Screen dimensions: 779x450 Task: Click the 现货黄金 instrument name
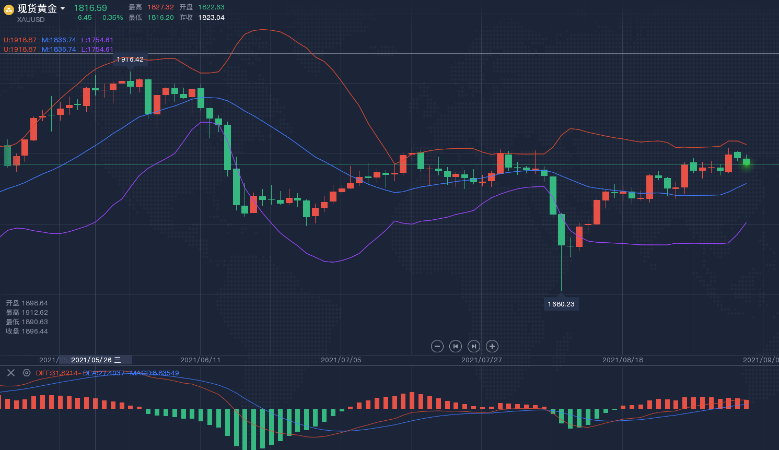pyautogui.click(x=37, y=8)
